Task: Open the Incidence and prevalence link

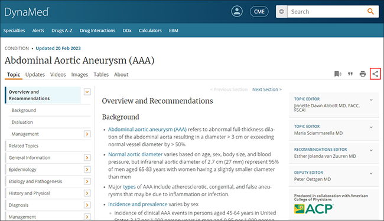Action: 138,204
